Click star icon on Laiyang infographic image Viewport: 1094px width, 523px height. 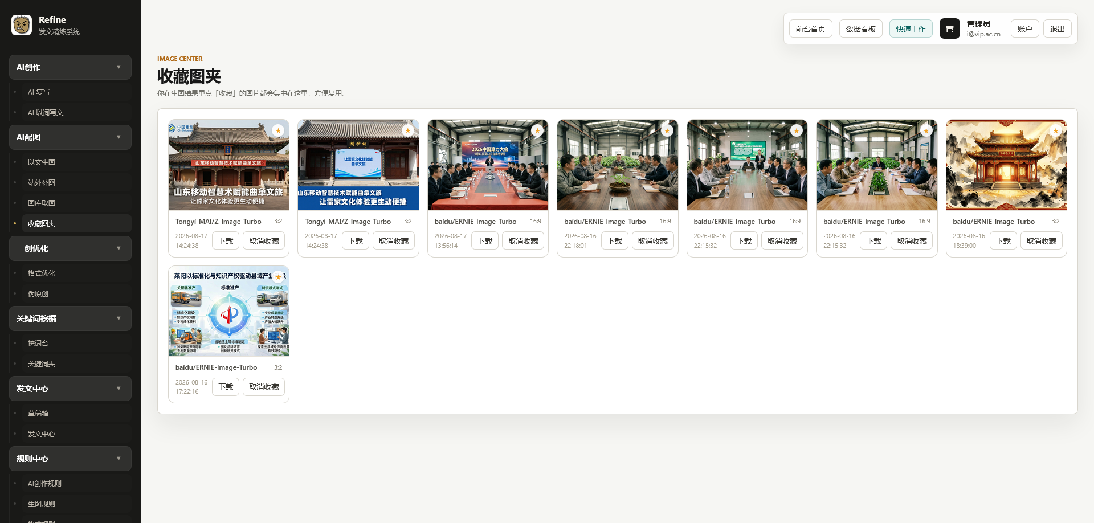(278, 277)
